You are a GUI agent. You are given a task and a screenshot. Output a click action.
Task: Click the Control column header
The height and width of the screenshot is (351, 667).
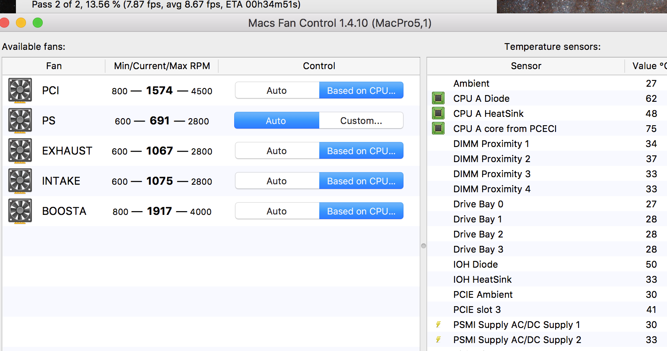pos(319,66)
